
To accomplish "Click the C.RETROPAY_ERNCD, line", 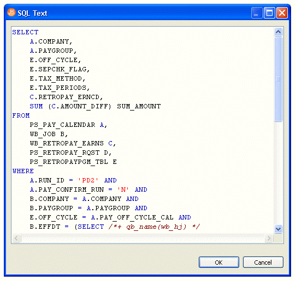I will pos(66,97).
